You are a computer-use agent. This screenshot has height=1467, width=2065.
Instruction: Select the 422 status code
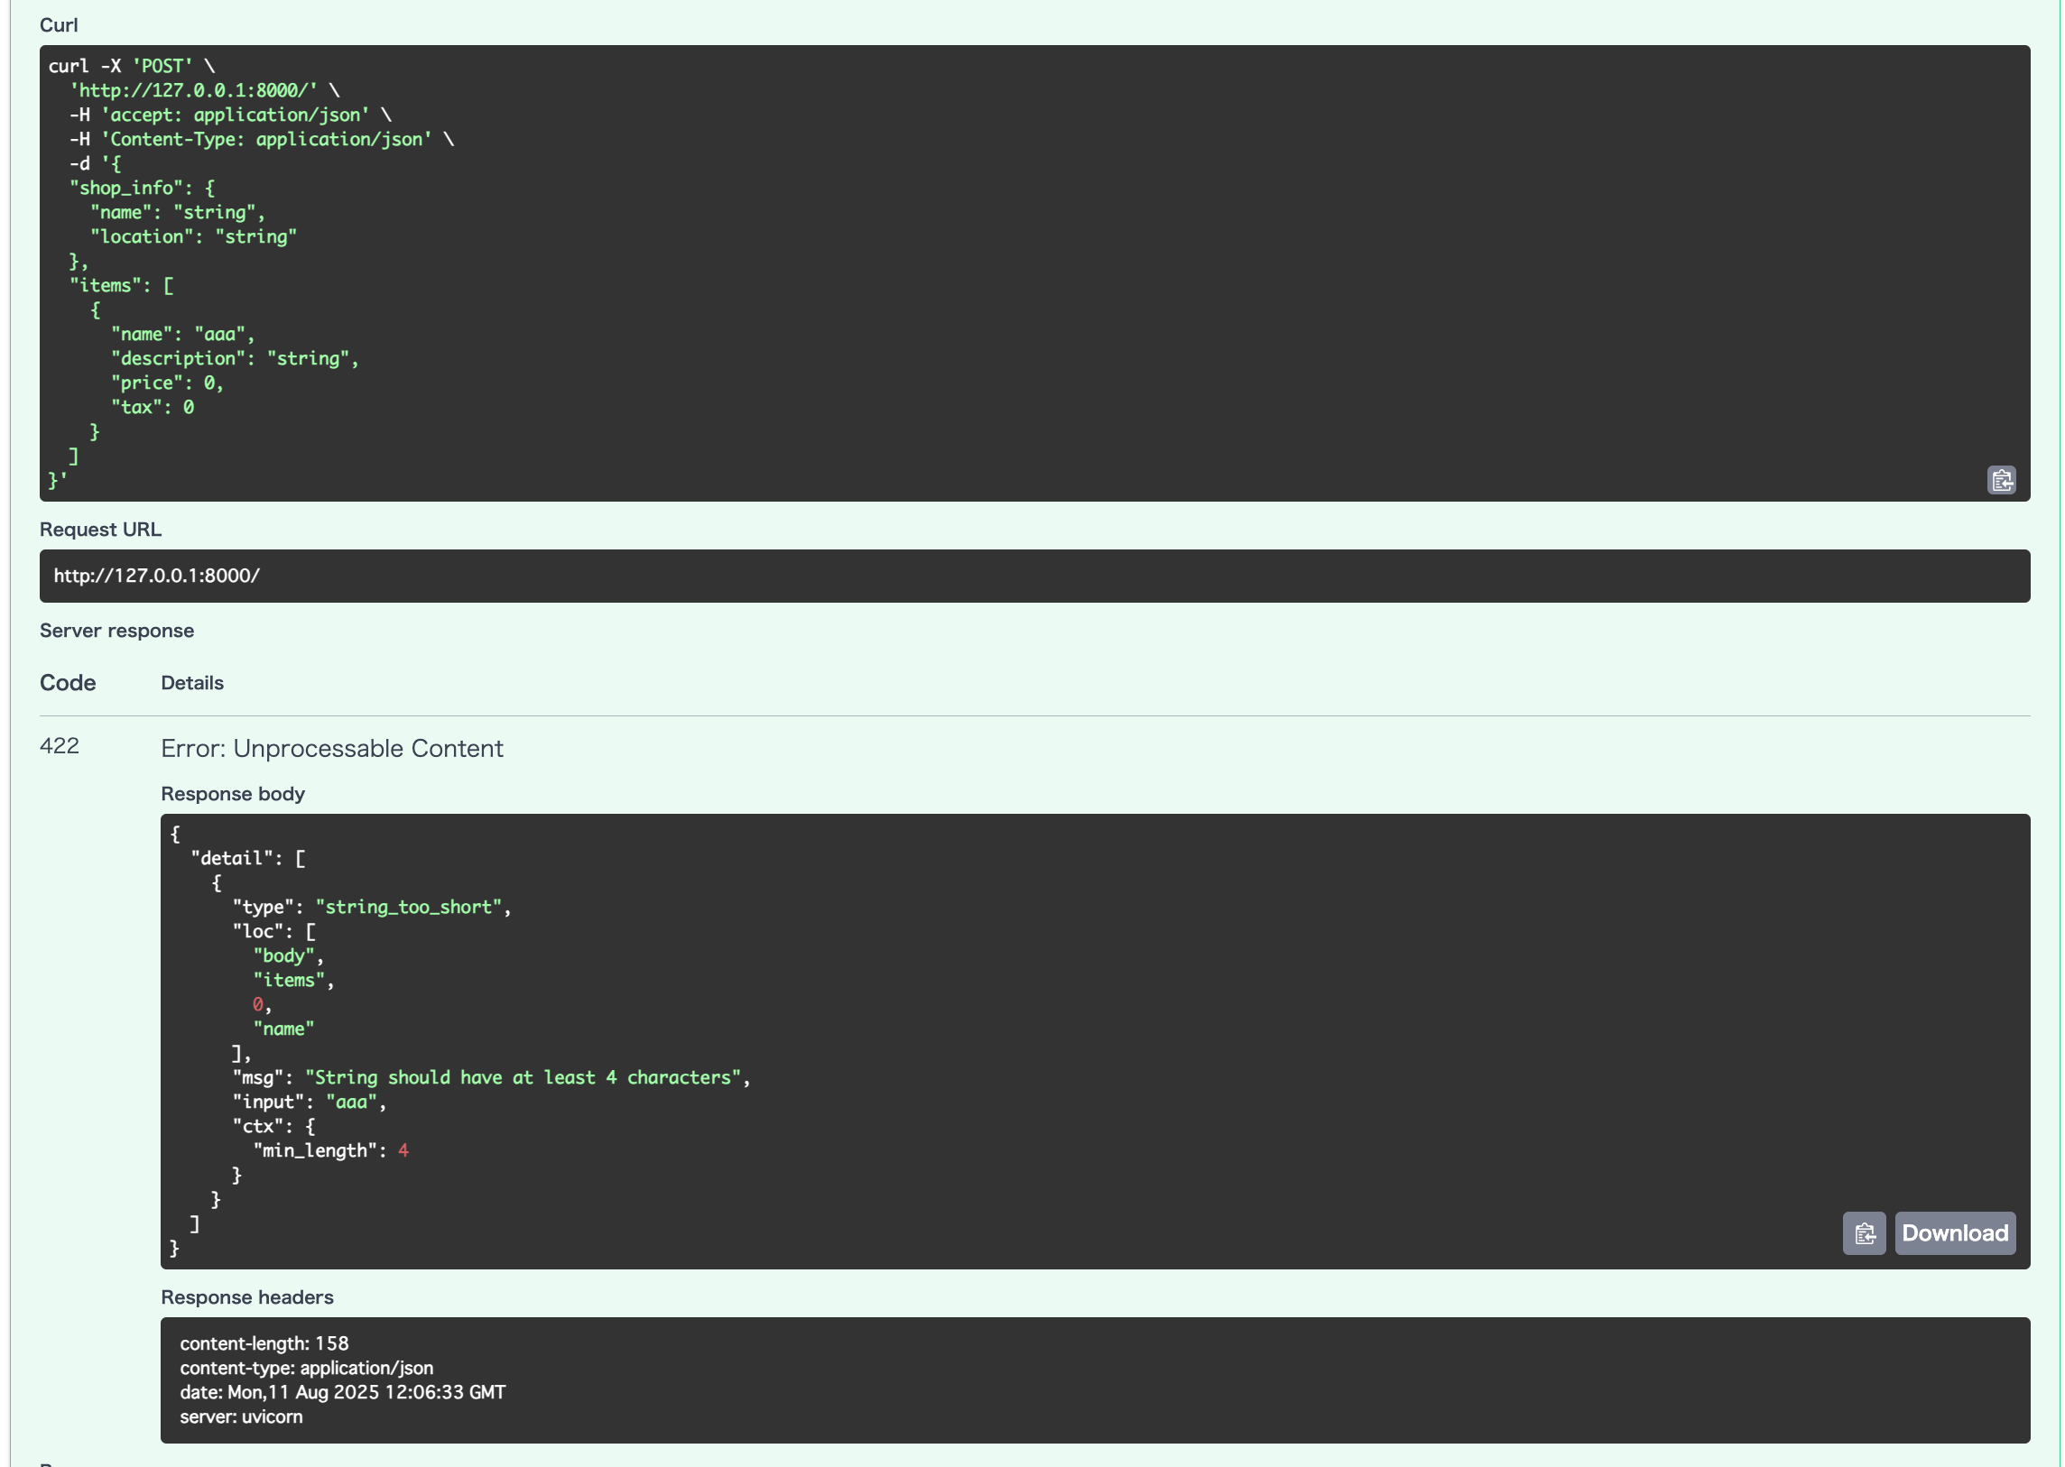point(58,747)
